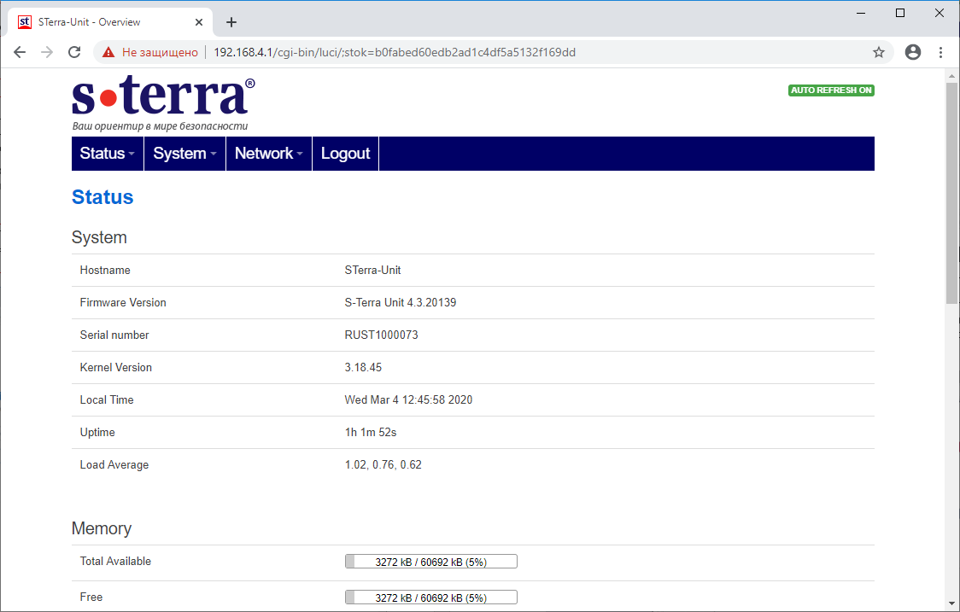Click the Serial number label

tap(114, 335)
